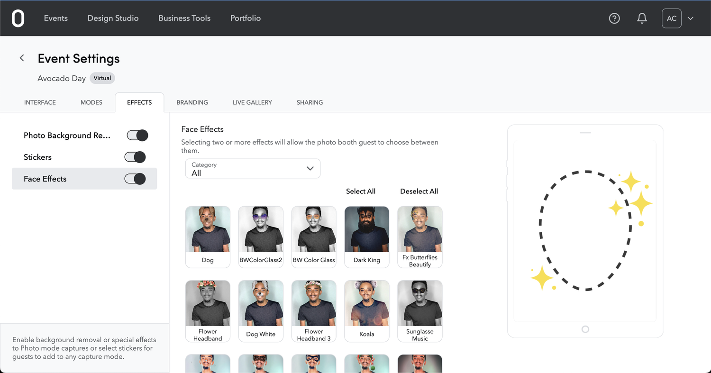This screenshot has width=711, height=373.
Task: Select the Dog White face effect
Action: click(x=261, y=311)
